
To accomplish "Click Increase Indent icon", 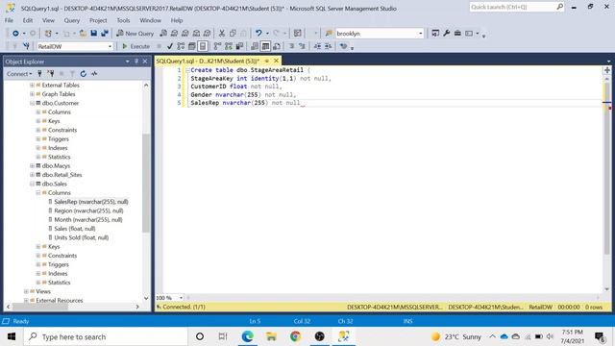I will pyautogui.click(x=329, y=46).
